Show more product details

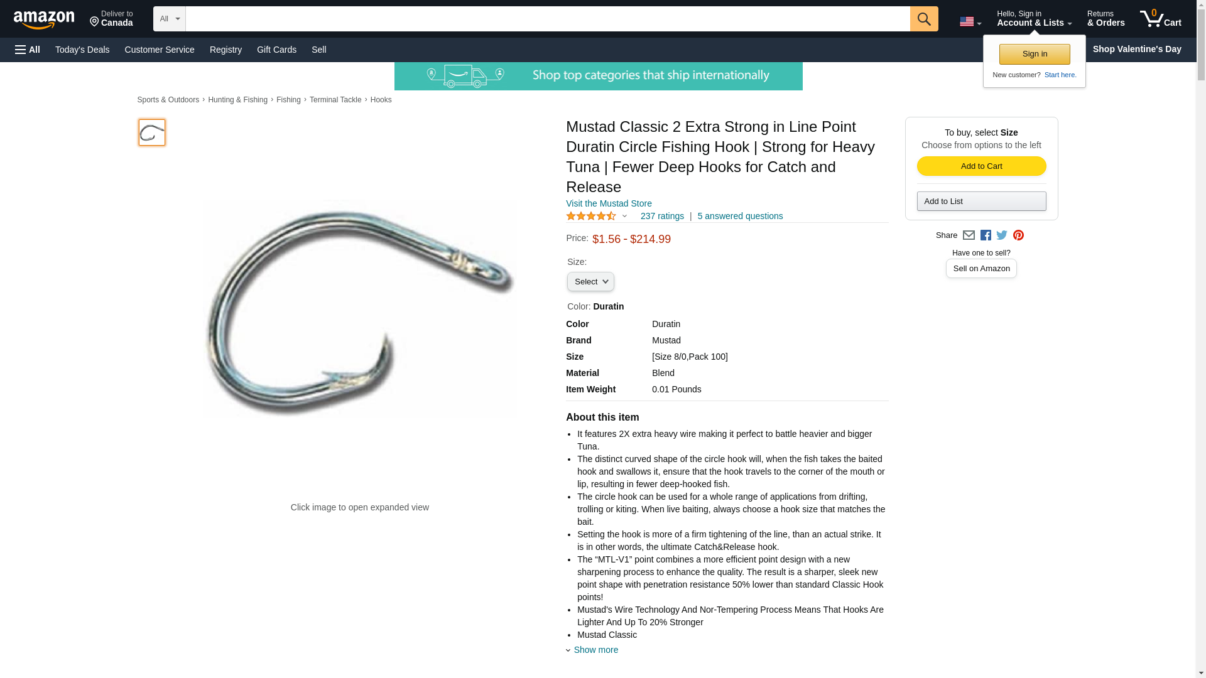595,650
